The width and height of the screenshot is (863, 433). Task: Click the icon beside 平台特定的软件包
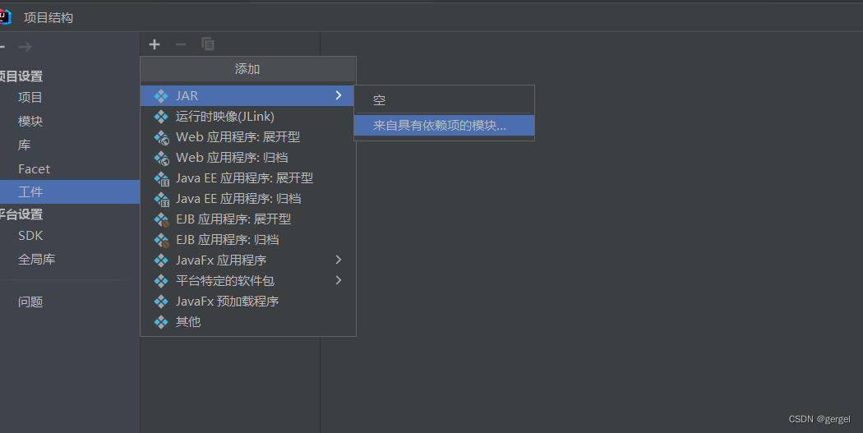161,281
